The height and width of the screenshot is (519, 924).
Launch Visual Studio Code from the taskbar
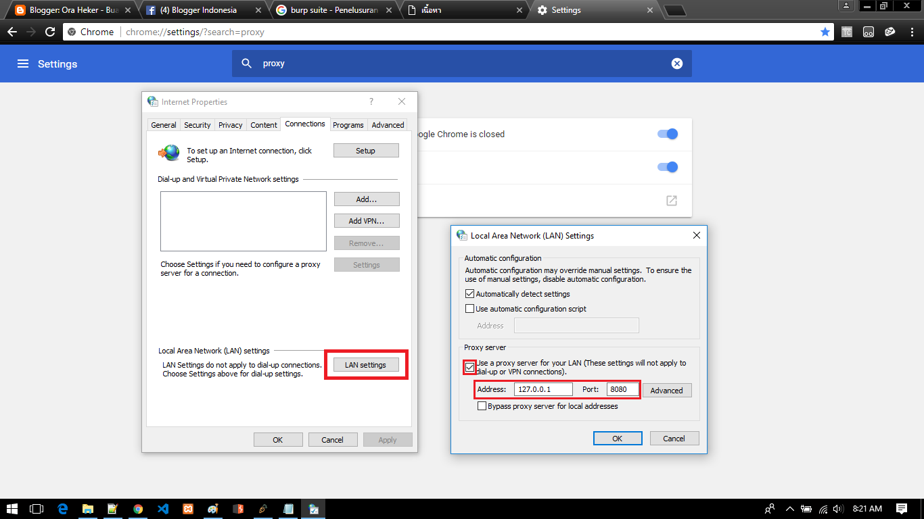point(162,509)
